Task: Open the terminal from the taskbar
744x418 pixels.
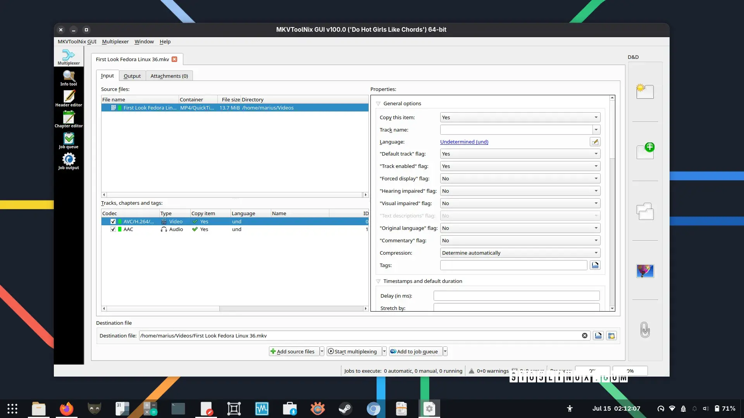Action: point(178,409)
